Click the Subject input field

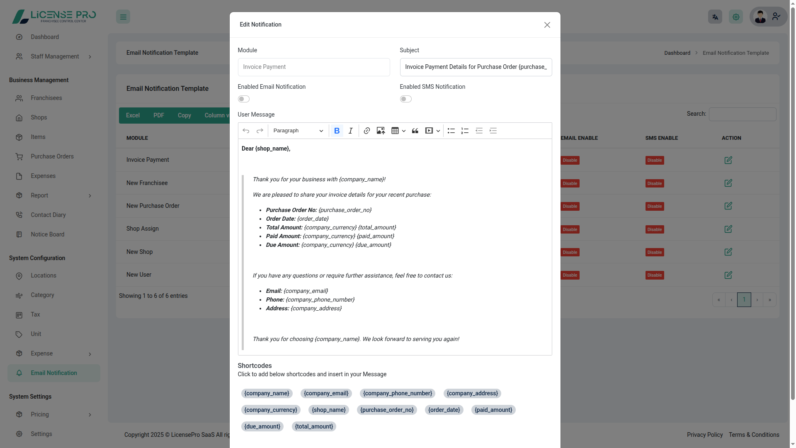[x=476, y=67]
